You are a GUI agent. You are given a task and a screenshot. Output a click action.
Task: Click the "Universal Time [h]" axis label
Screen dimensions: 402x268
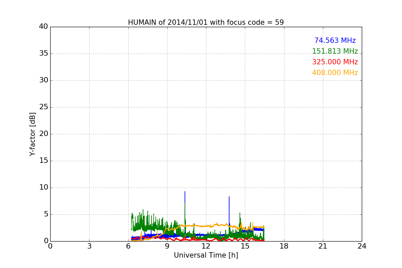pos(206,255)
